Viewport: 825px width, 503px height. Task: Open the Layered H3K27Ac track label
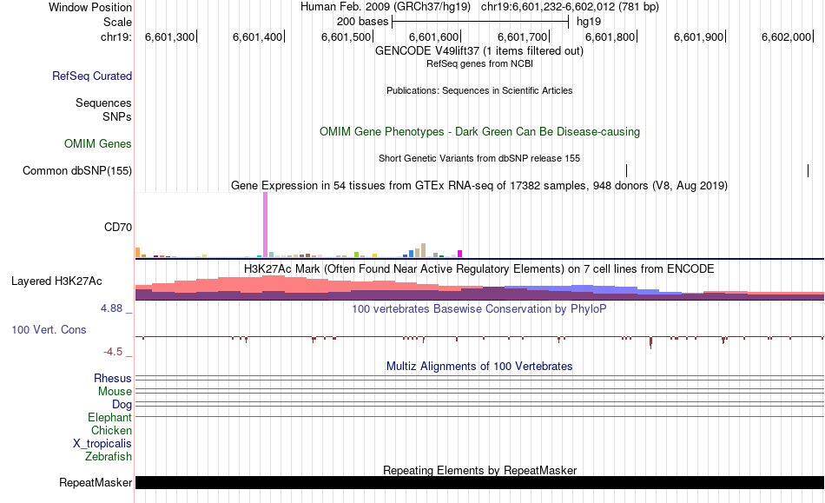56,281
